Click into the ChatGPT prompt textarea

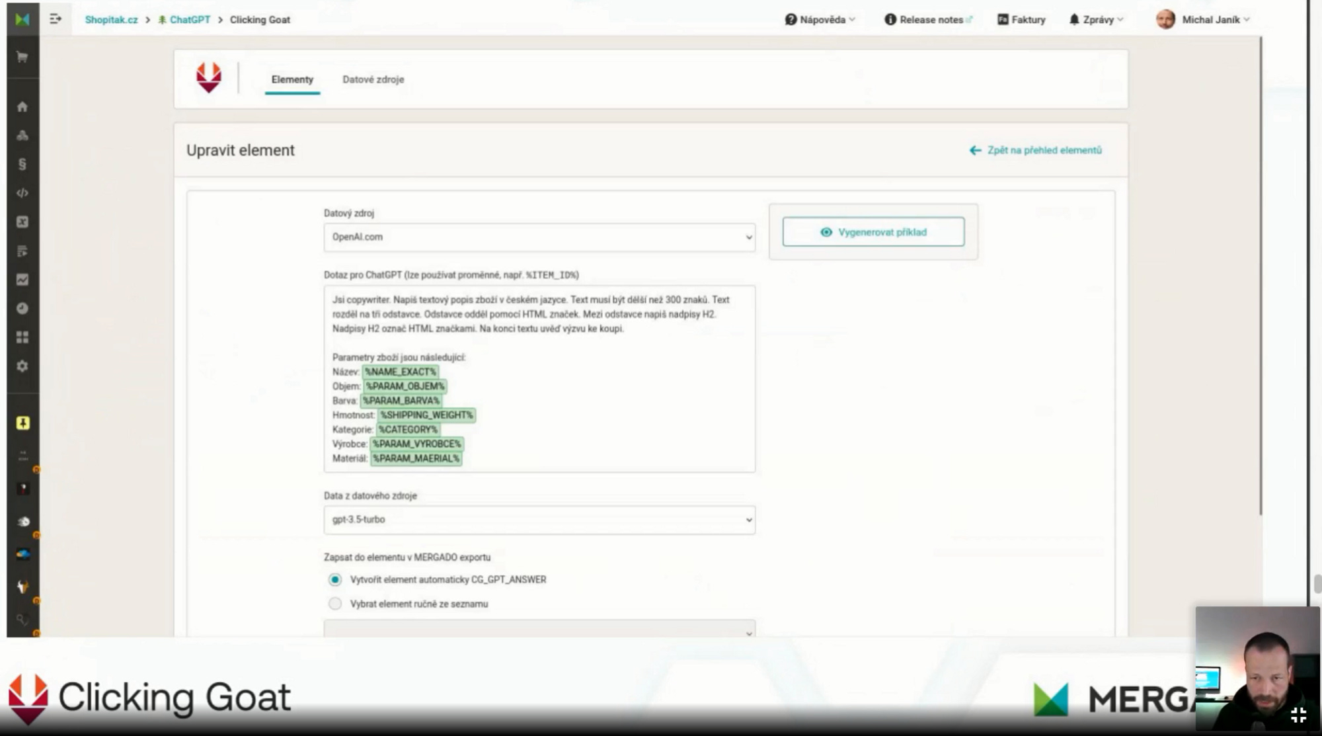pyautogui.click(x=539, y=379)
